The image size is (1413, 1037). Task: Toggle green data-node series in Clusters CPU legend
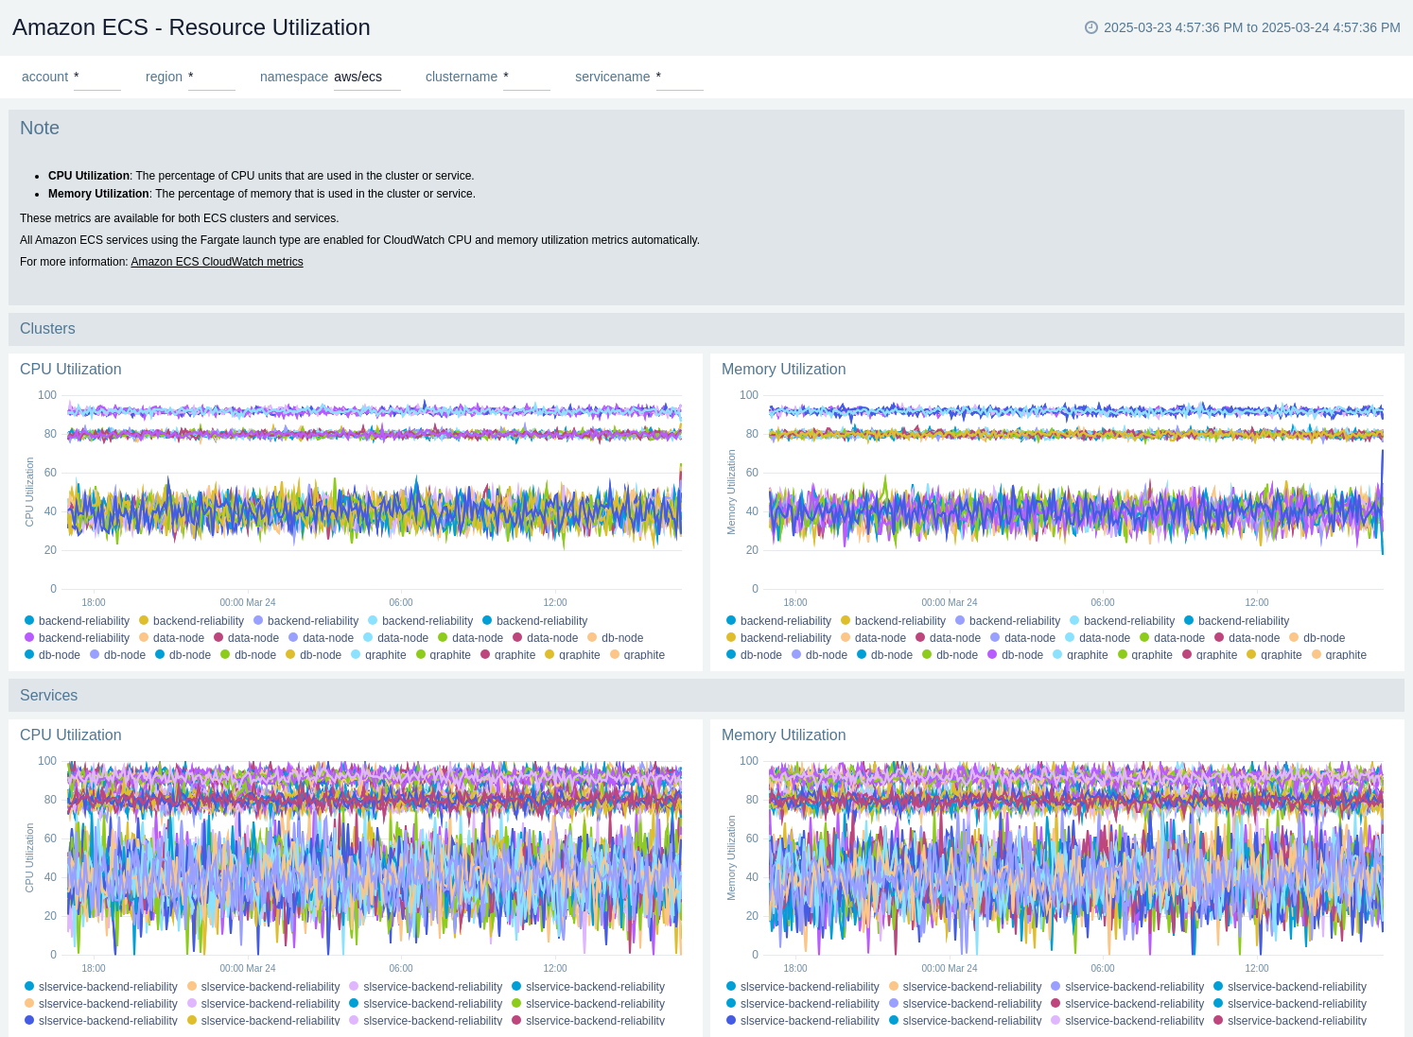click(470, 638)
